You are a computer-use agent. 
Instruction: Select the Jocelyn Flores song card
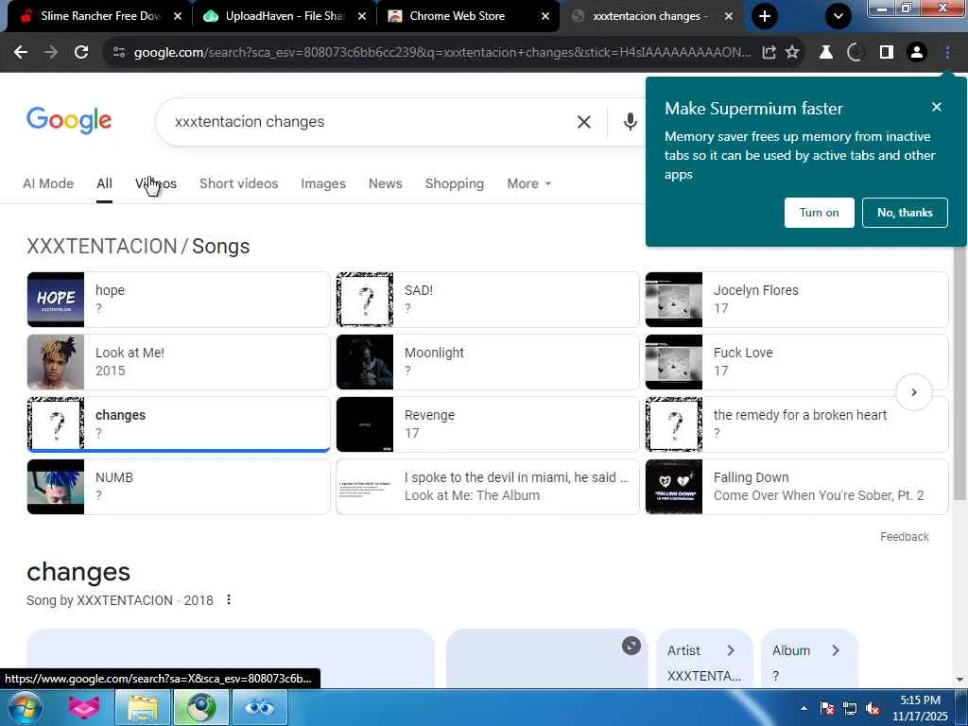[x=797, y=300]
